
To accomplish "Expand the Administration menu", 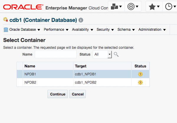I will pos(152,30).
